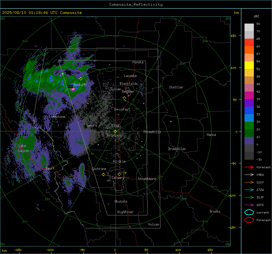Click yellow diamond marker above Calgary label
Screen dimensions: 272x254
119,174
